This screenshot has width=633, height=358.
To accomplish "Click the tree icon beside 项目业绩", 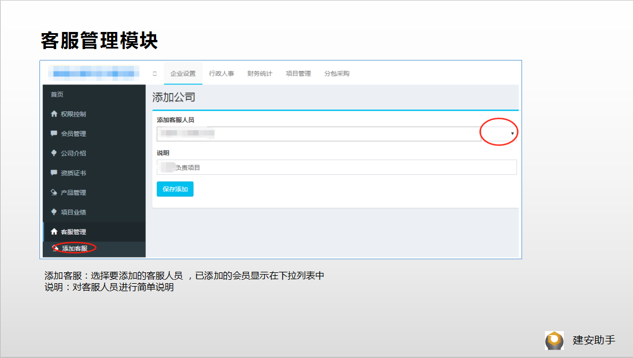I will [x=54, y=212].
